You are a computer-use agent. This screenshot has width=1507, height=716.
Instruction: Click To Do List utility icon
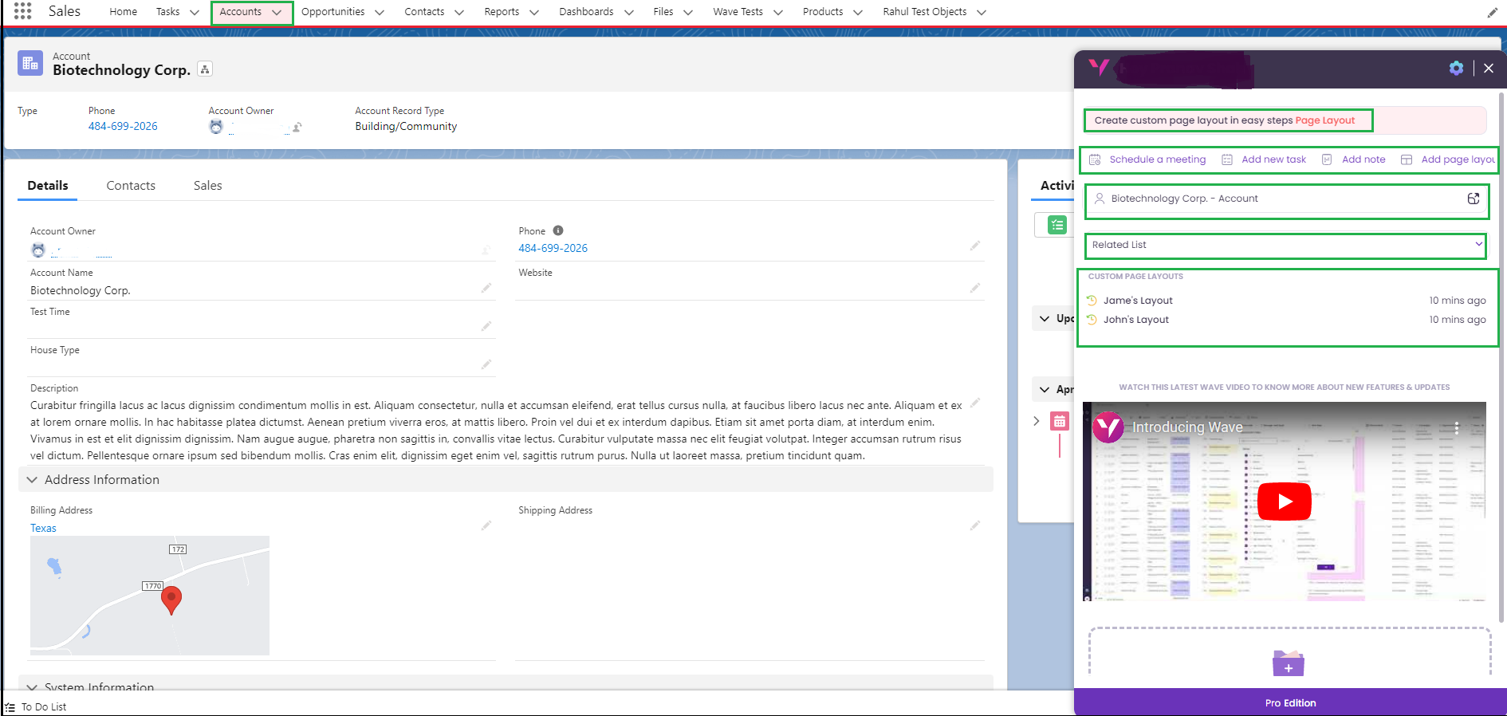pyautogui.click(x=10, y=707)
